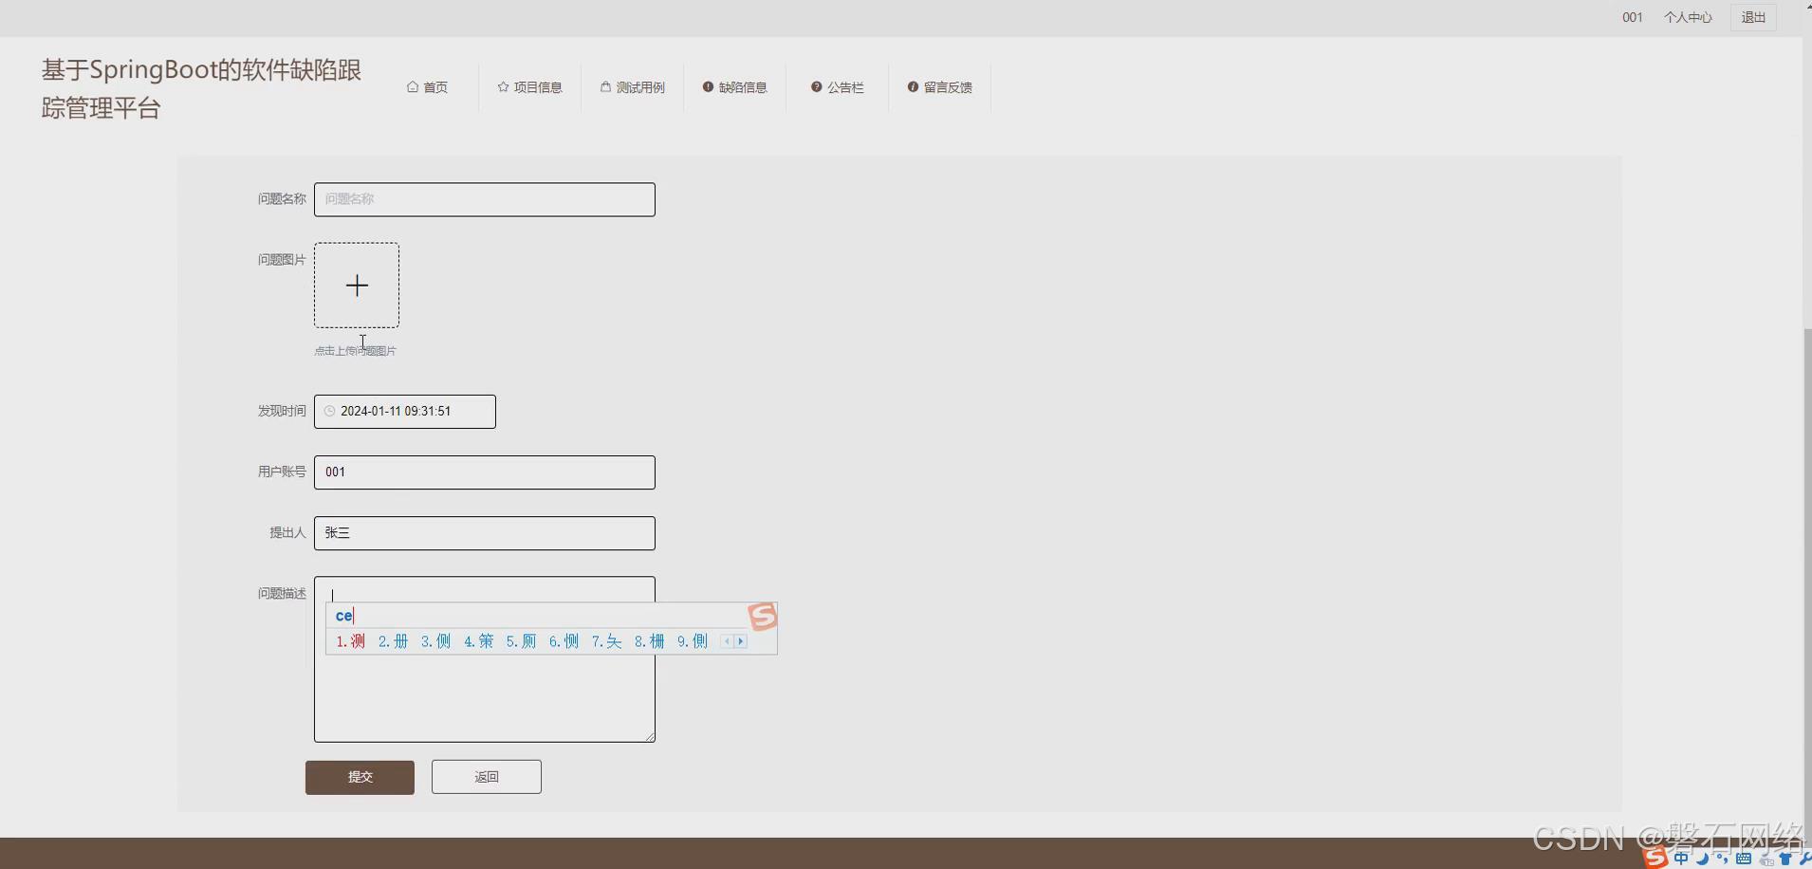
Task: Open Sogou settings via the wrench icon
Action: [x=1807, y=860]
